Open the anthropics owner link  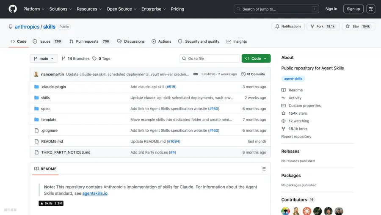pyautogui.click(x=27, y=27)
